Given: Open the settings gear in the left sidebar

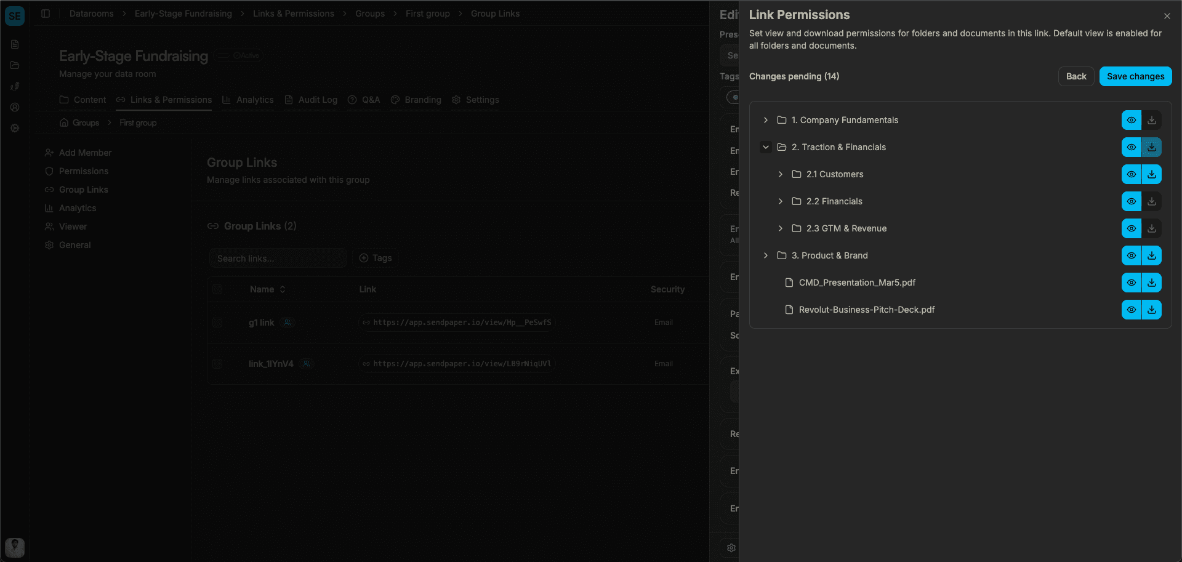Looking at the screenshot, I should pyautogui.click(x=15, y=128).
